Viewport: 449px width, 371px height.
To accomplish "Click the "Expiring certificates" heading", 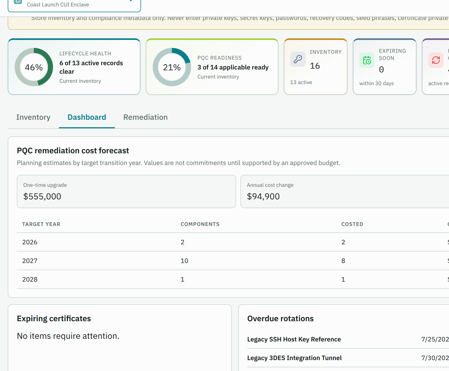I will [x=54, y=319].
